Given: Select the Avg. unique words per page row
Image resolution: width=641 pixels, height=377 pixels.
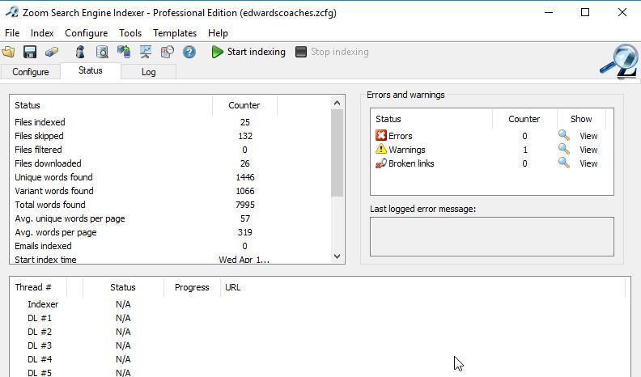Looking at the screenshot, I should pos(172,218).
